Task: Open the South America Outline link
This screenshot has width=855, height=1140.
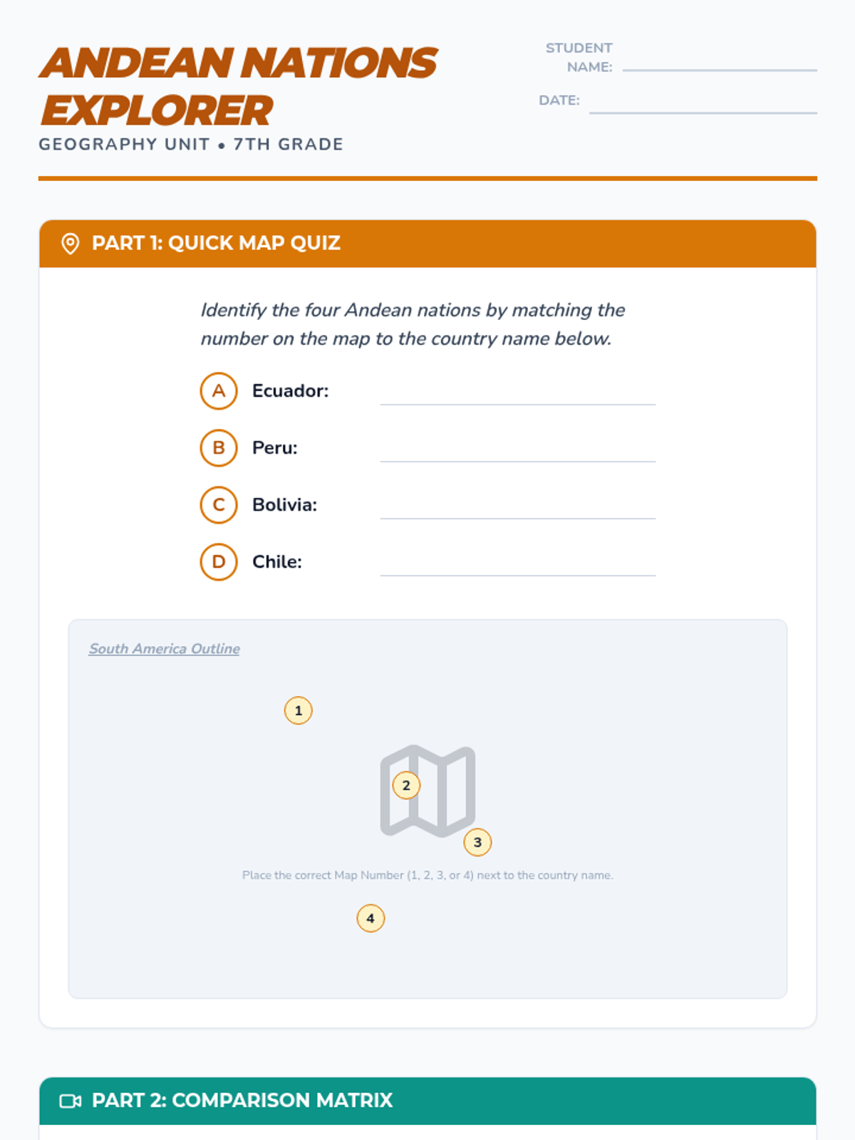Action: click(x=164, y=649)
